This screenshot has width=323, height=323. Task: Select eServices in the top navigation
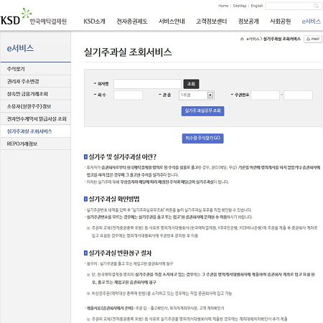tap(312, 22)
